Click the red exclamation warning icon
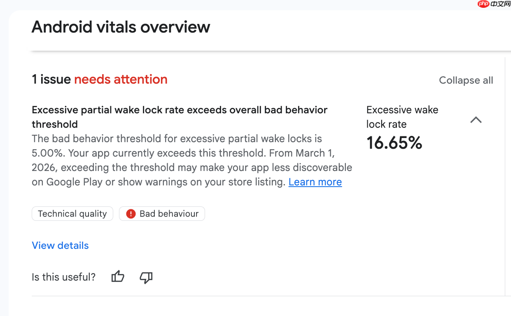This screenshot has height=316, width=511. pos(131,214)
